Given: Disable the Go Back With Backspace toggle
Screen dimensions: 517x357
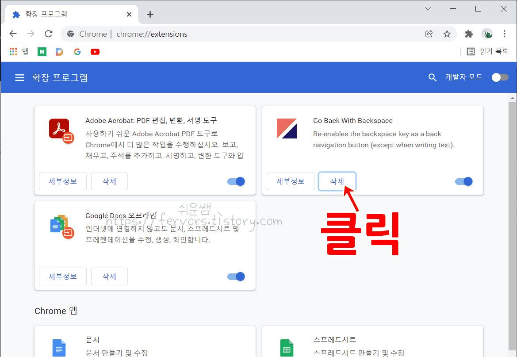Looking at the screenshot, I should tap(464, 181).
